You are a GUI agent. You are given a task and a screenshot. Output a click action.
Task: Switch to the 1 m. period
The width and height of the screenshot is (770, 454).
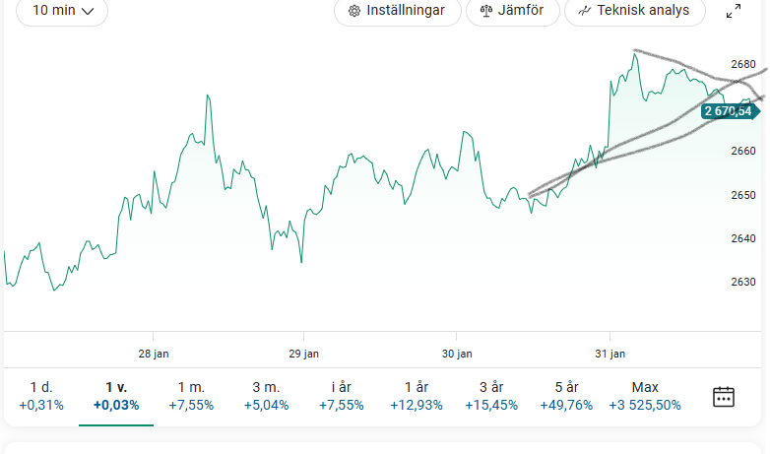pyautogui.click(x=191, y=396)
